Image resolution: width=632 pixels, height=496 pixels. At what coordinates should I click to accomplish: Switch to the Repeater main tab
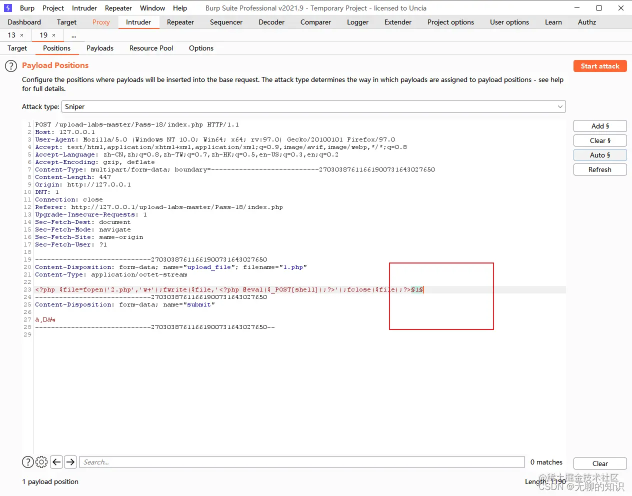click(180, 22)
